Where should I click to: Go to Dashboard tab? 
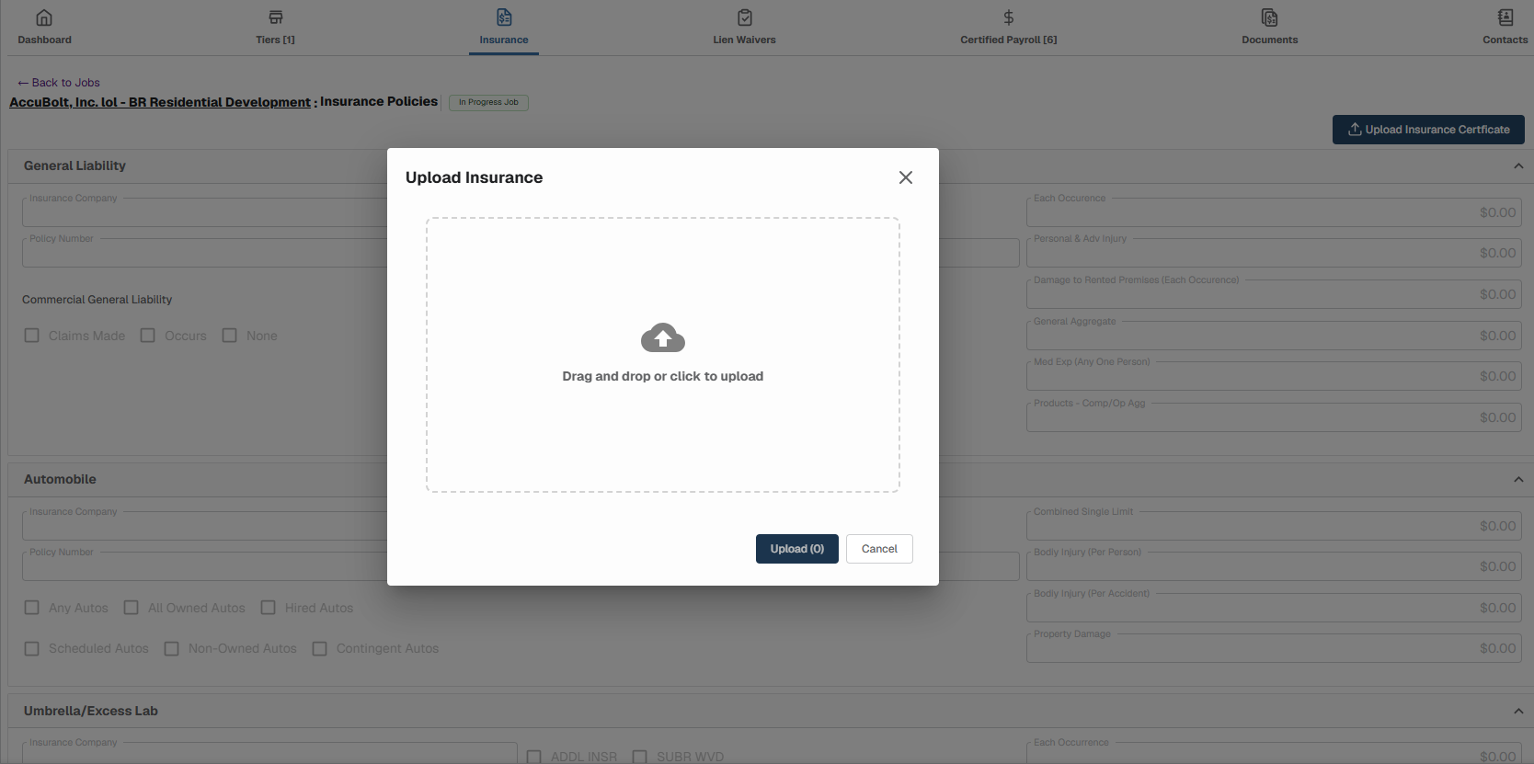pyautogui.click(x=44, y=40)
